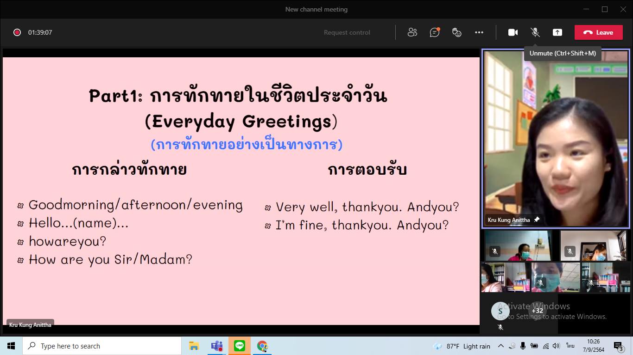Image resolution: width=633 pixels, height=355 pixels.
Task: Leave the meeting
Action: point(599,32)
